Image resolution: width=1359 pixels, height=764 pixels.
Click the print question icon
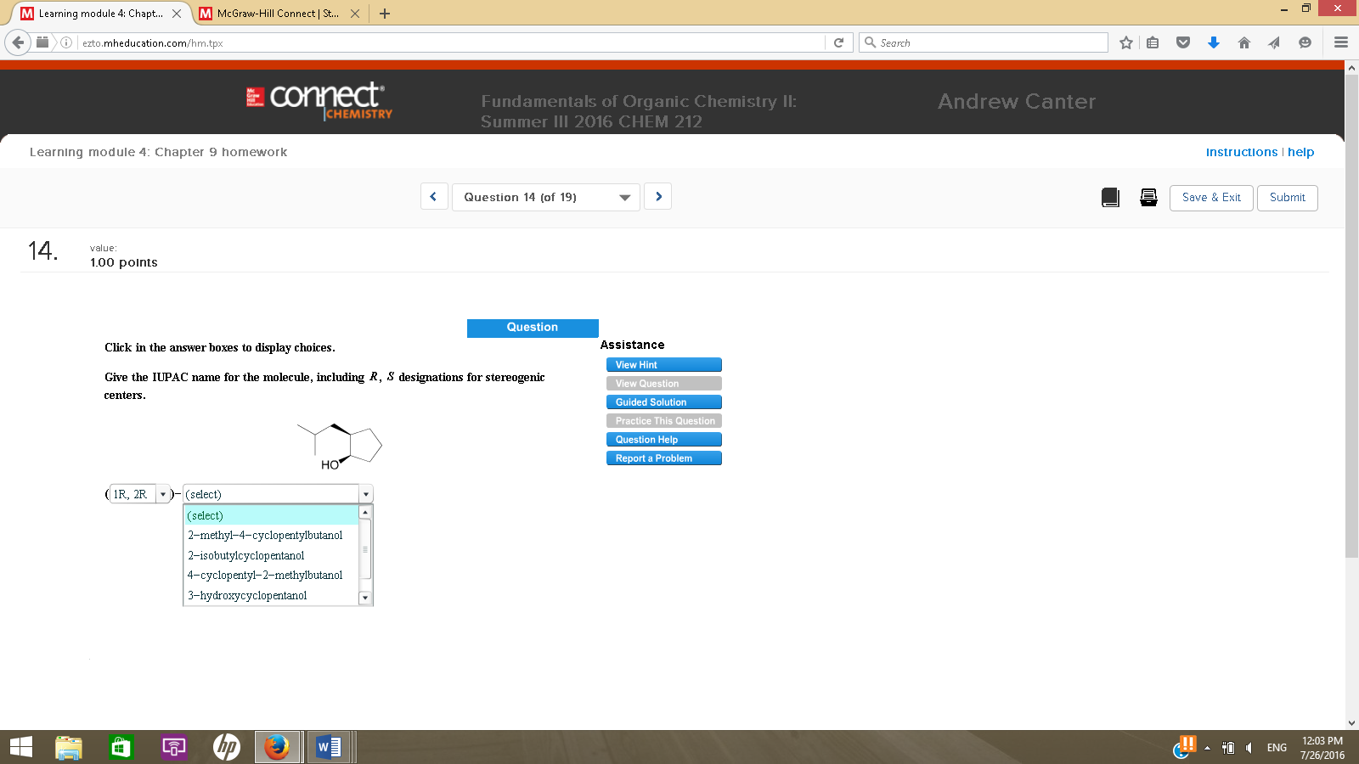coord(1148,197)
